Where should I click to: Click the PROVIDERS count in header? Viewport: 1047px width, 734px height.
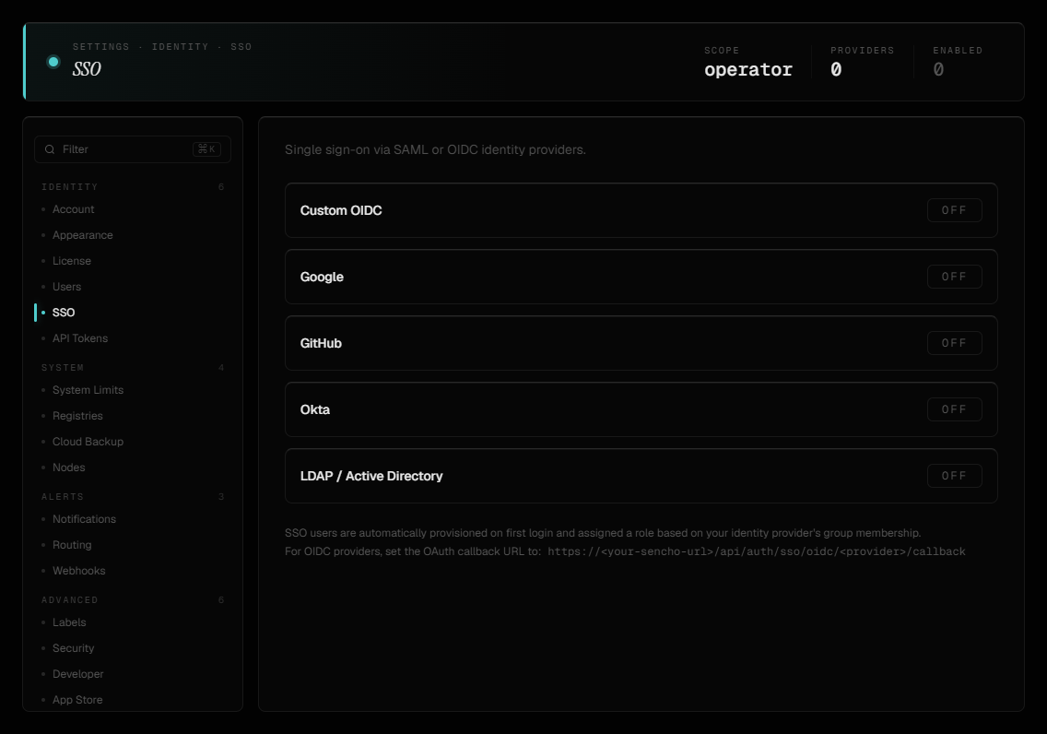point(836,69)
